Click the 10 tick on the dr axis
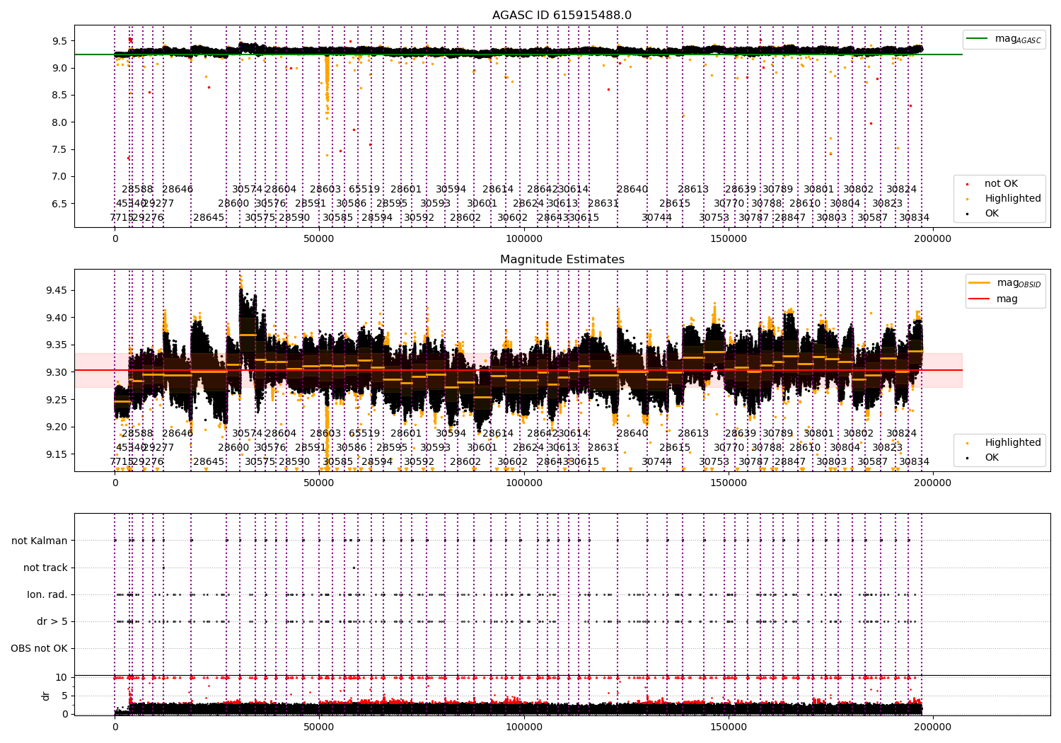The width and height of the screenshot is (1061, 743). [62, 677]
